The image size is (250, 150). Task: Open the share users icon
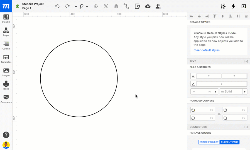tap(158, 6)
